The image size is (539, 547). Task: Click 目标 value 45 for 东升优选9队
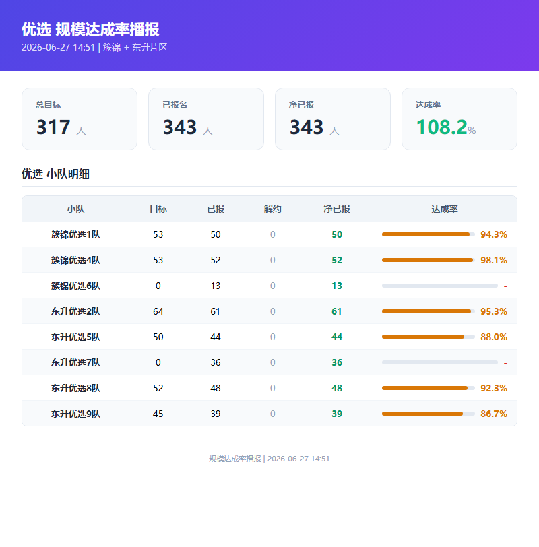tap(158, 414)
